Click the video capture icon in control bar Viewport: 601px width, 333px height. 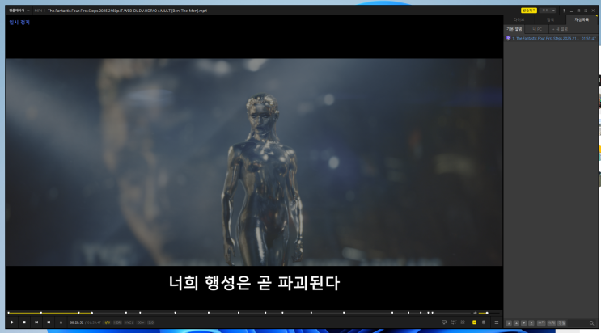tap(454, 322)
